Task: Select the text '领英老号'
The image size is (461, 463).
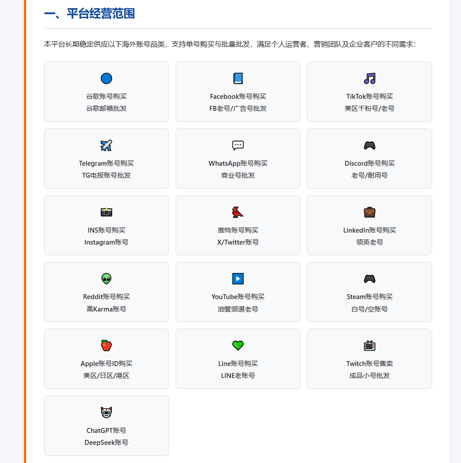Action: [370, 242]
